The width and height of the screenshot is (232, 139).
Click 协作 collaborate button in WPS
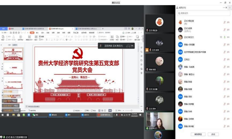[128, 33]
